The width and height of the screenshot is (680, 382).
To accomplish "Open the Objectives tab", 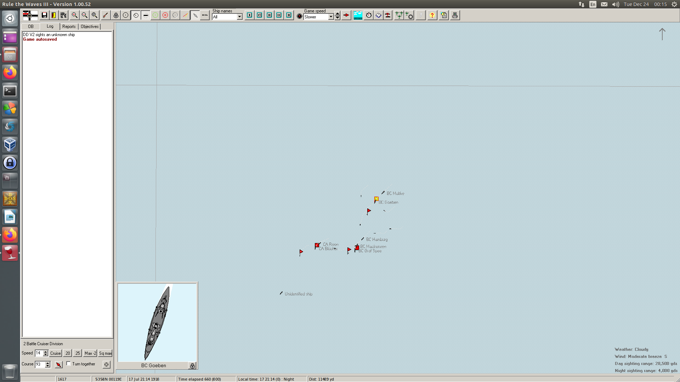I will tap(90, 27).
